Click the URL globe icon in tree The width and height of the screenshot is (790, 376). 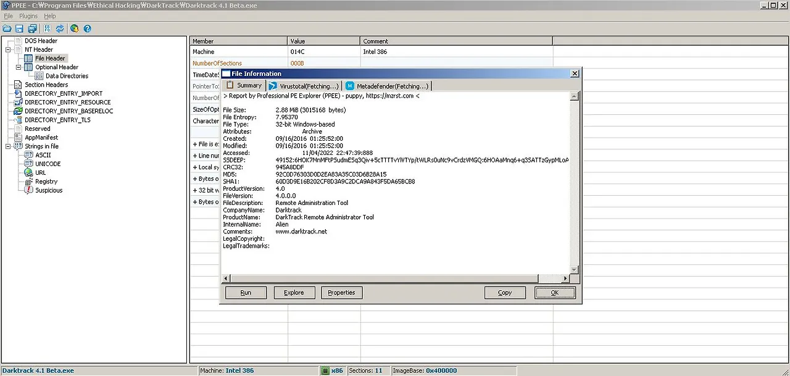tap(28, 173)
